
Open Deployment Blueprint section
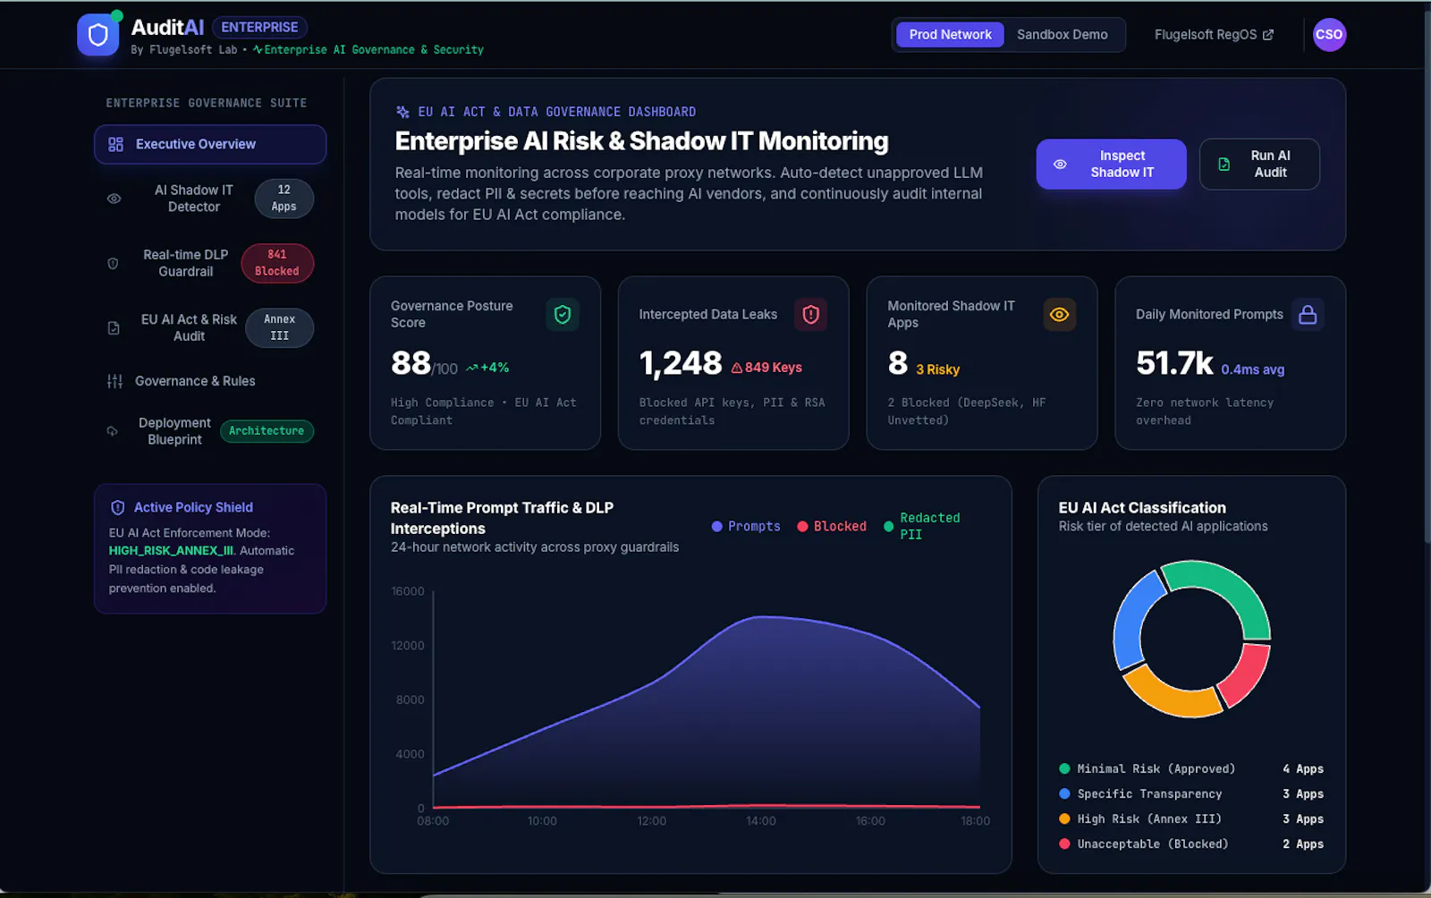[210, 431]
